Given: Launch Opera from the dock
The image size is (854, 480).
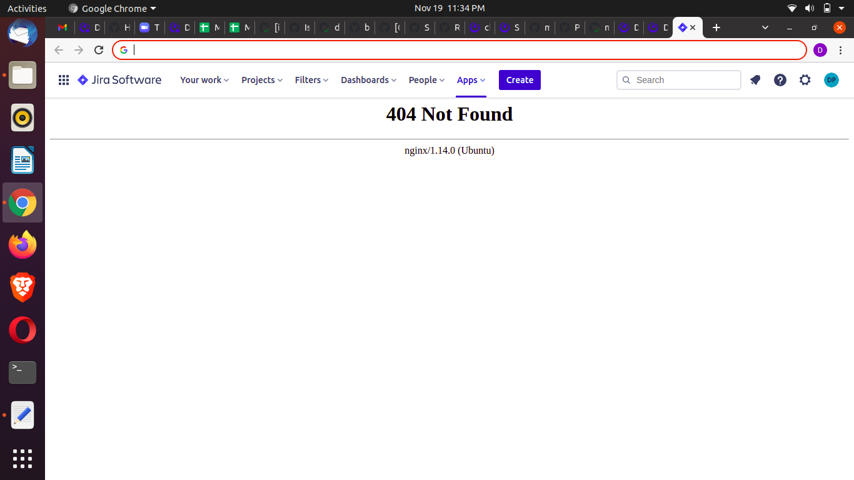Looking at the screenshot, I should click(23, 330).
